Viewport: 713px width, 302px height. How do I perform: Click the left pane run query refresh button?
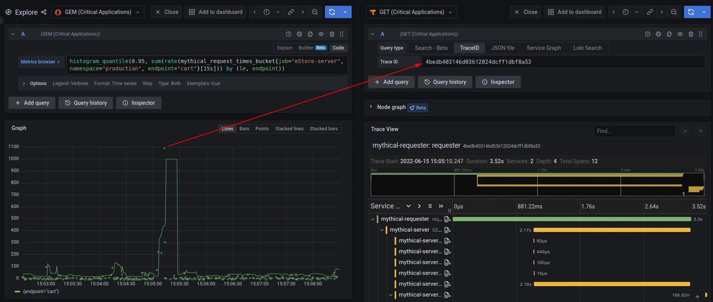[332, 12]
